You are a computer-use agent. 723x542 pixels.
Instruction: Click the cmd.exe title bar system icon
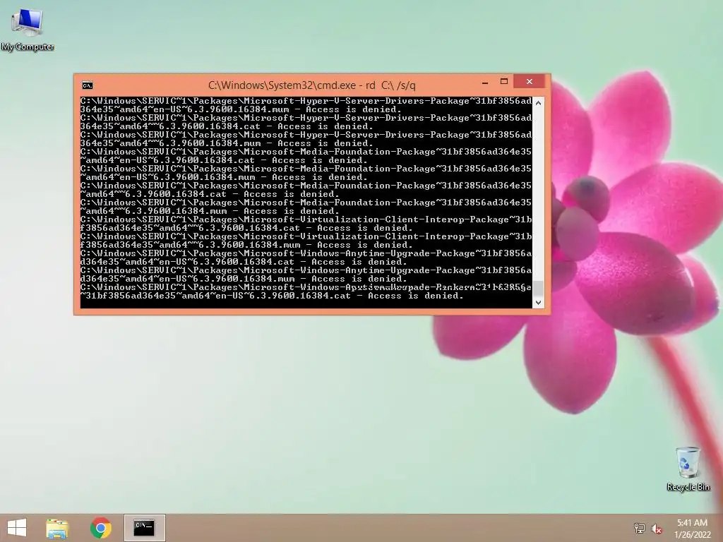(x=87, y=85)
